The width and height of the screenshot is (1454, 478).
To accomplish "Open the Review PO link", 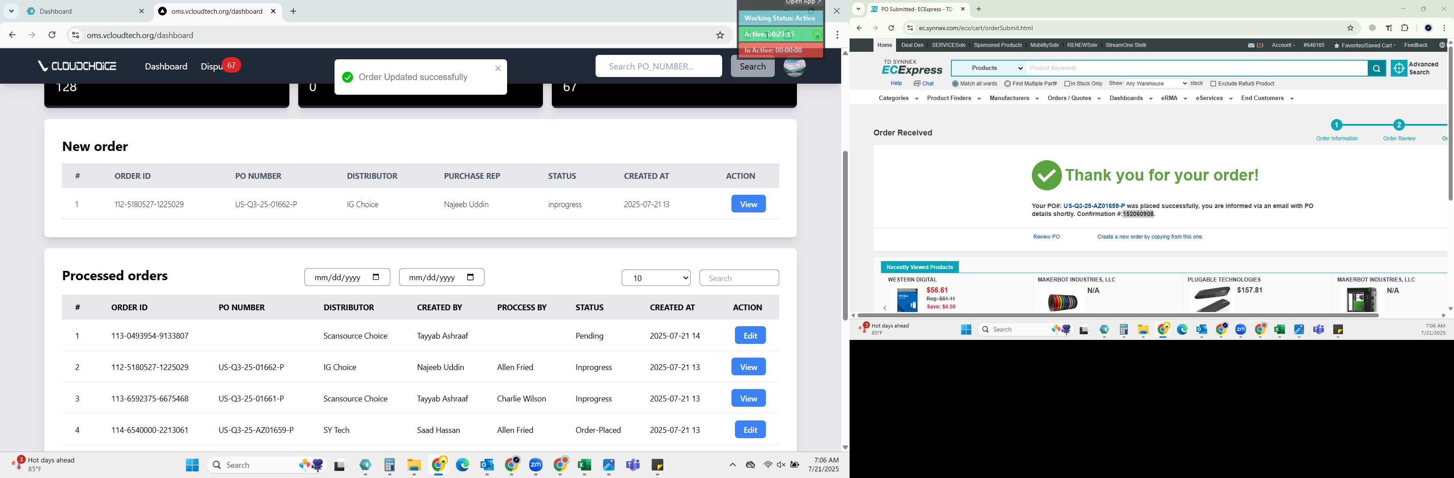I will 1046,237.
